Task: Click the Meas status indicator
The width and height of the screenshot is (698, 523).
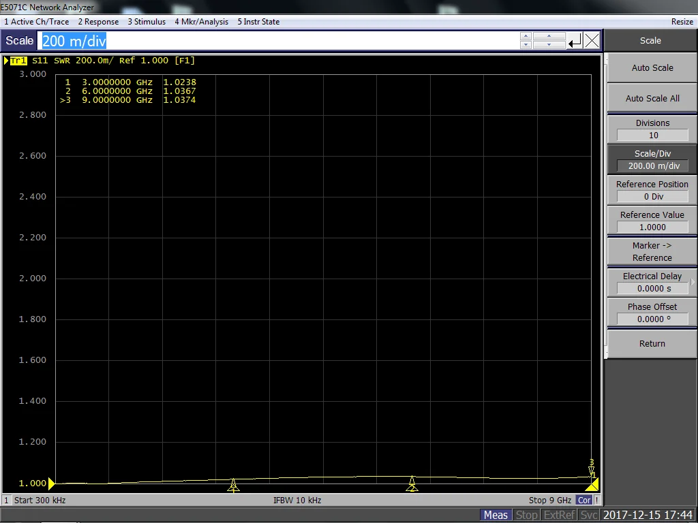Action: click(496, 515)
